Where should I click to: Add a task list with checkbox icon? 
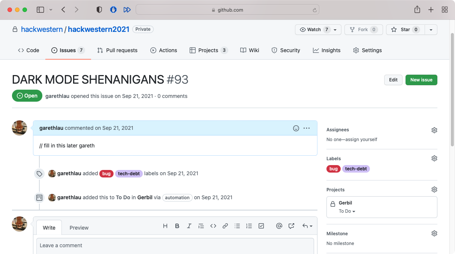pyautogui.click(x=261, y=226)
